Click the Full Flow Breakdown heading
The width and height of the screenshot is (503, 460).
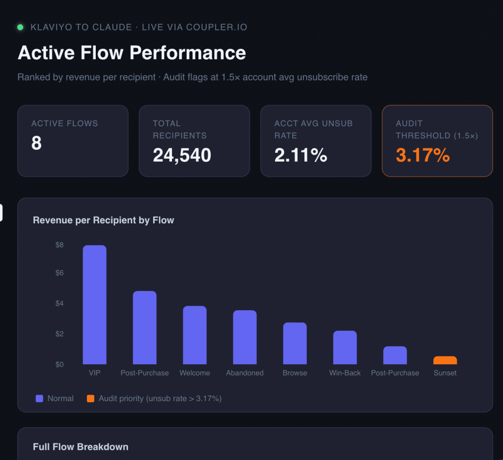point(81,447)
